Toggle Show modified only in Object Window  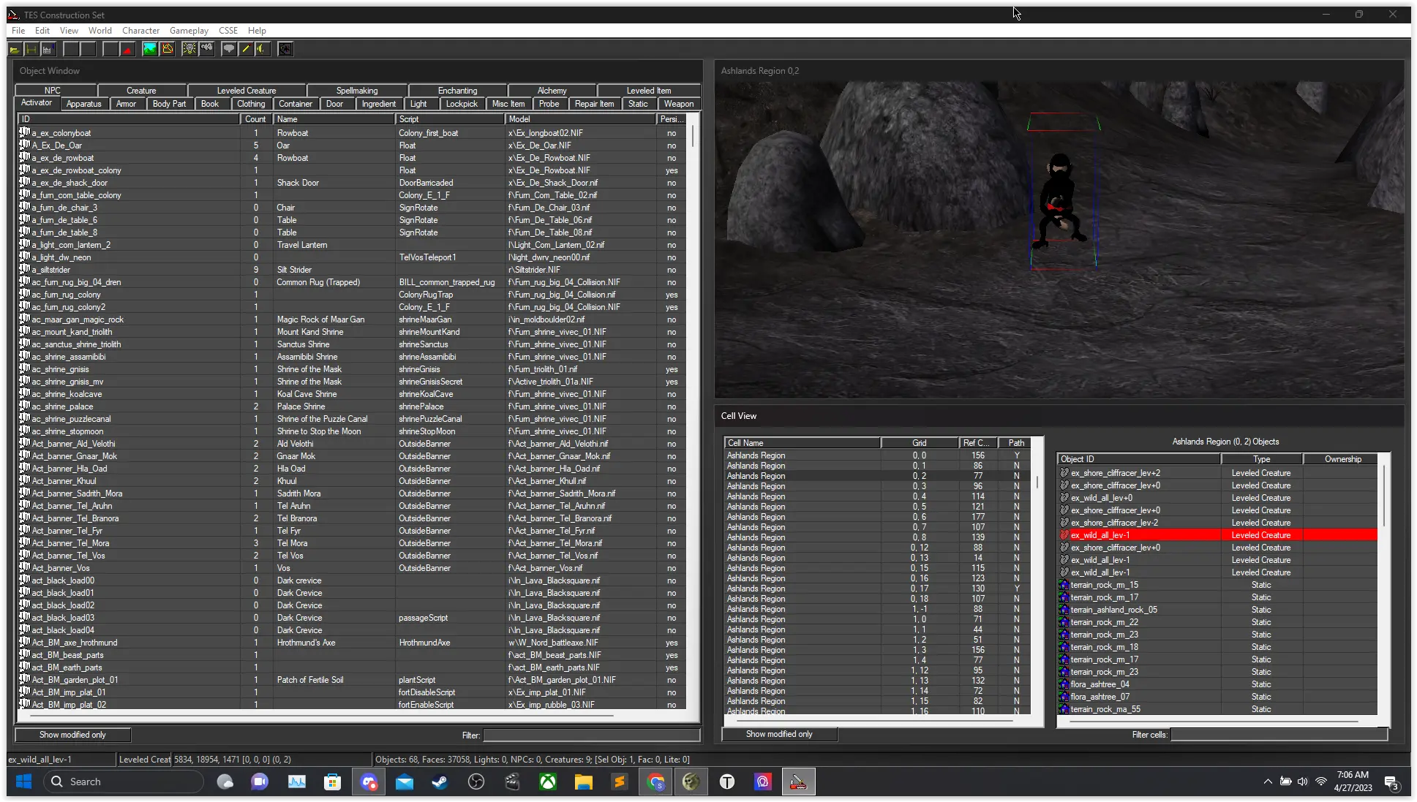pyautogui.click(x=72, y=735)
